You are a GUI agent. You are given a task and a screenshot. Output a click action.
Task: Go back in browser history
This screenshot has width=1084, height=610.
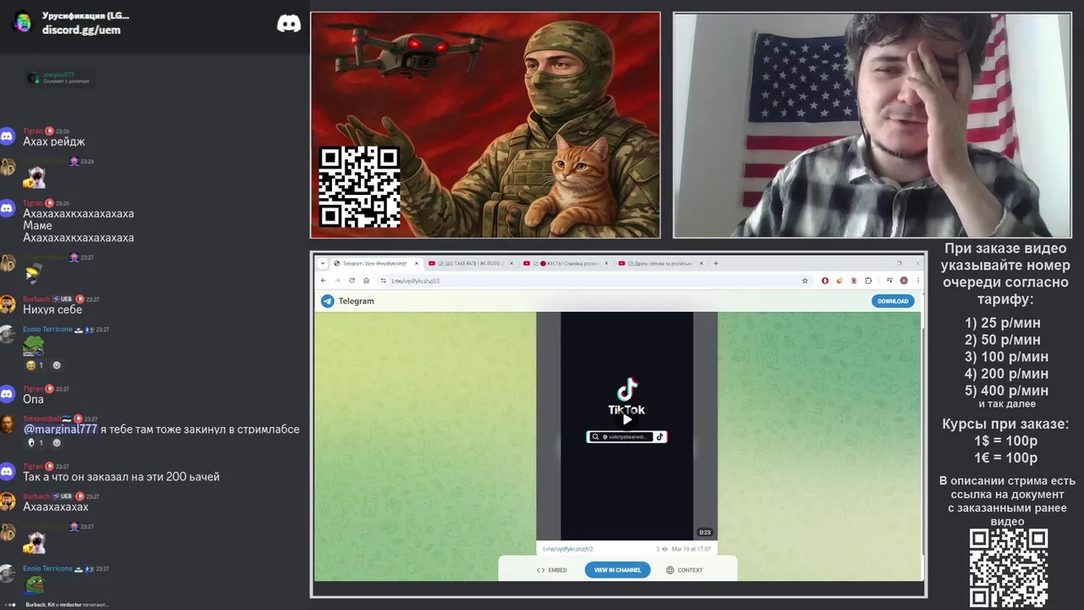coord(323,280)
